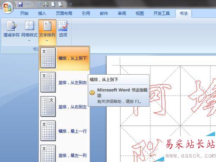Click the 增减字符 icon
216x162 pixels.
point(11,25)
